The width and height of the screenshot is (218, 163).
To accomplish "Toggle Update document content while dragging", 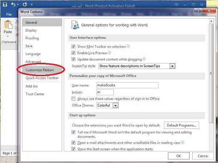I will 74,60.
